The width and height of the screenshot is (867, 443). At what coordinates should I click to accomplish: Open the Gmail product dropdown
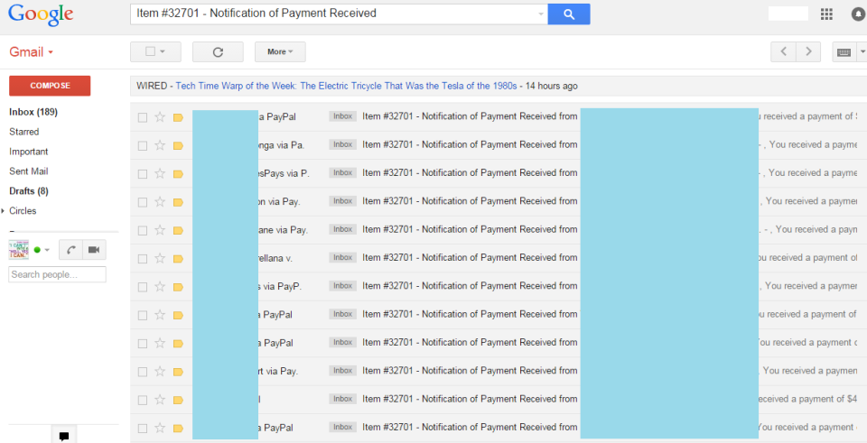tap(31, 52)
